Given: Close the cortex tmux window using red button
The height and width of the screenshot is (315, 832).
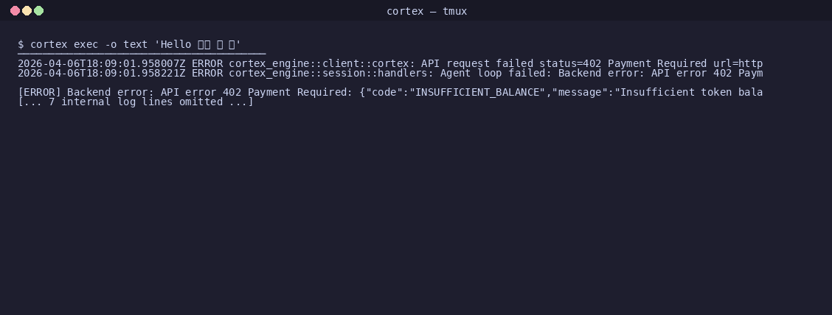Looking at the screenshot, I should 15,10.
